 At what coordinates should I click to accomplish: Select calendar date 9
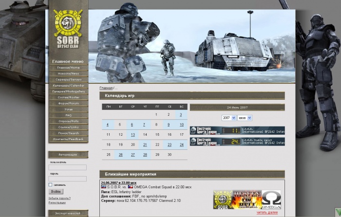(x=169, y=125)
